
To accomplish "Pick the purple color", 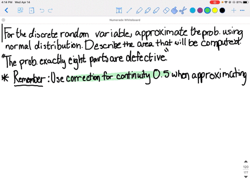I will click(200, 10).
